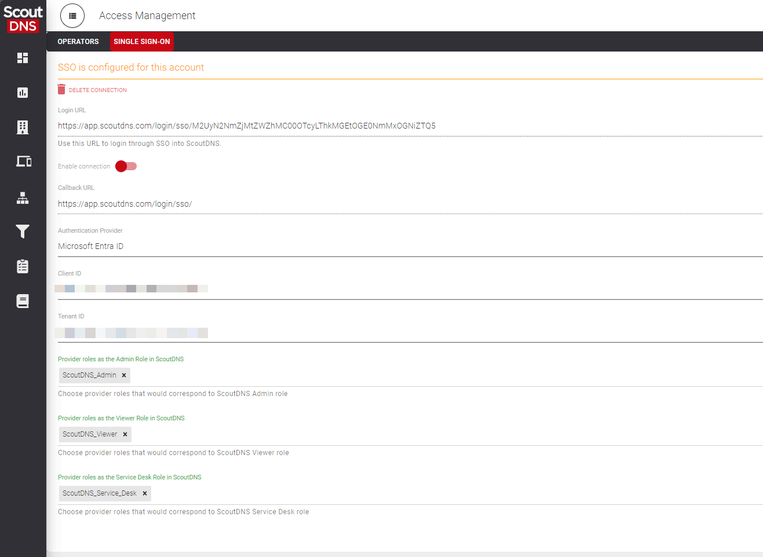Click "Provider roles as the Service Desk Role" label
The width and height of the screenshot is (763, 557).
click(130, 477)
